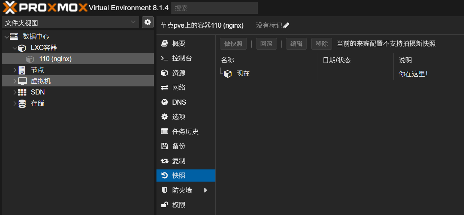Expand the 防火墙 submenu arrow
This screenshot has height=215, width=464.
tap(206, 190)
